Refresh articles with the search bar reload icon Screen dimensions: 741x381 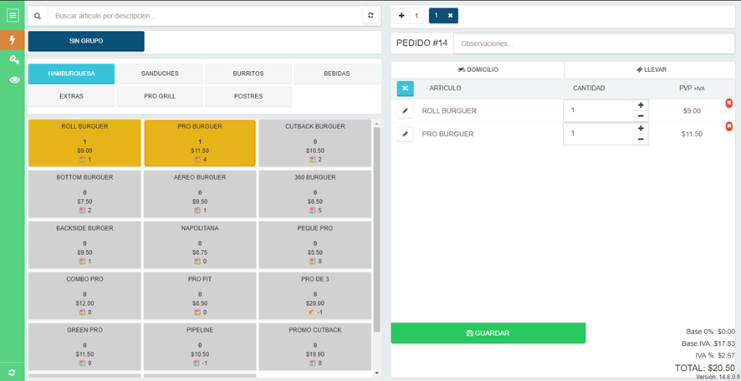[370, 16]
